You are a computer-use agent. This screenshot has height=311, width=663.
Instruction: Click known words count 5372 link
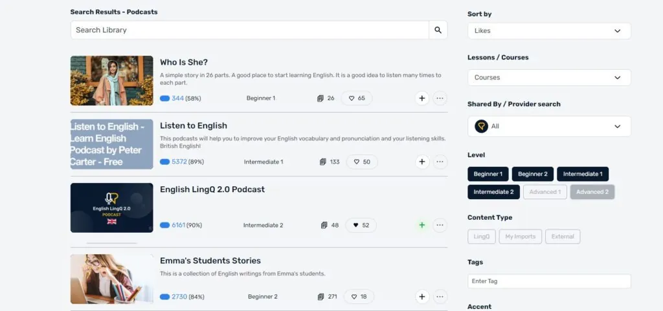179,162
